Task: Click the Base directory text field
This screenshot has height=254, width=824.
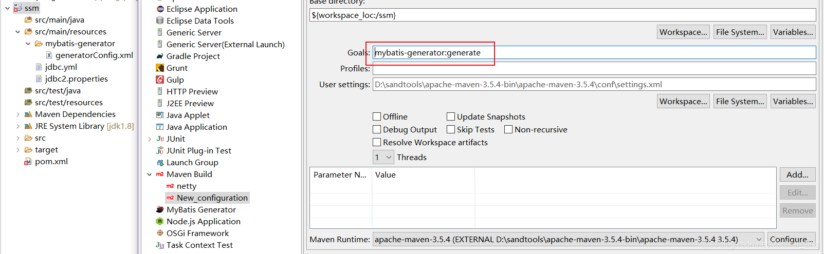Action: click(563, 15)
